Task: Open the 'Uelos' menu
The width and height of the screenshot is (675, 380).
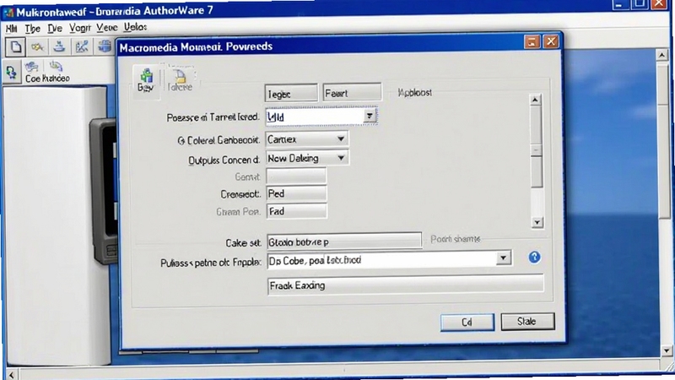Action: click(136, 27)
